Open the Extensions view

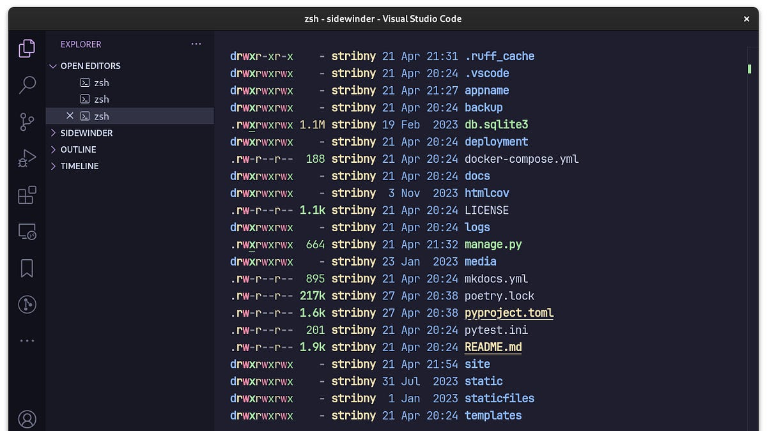click(x=27, y=195)
